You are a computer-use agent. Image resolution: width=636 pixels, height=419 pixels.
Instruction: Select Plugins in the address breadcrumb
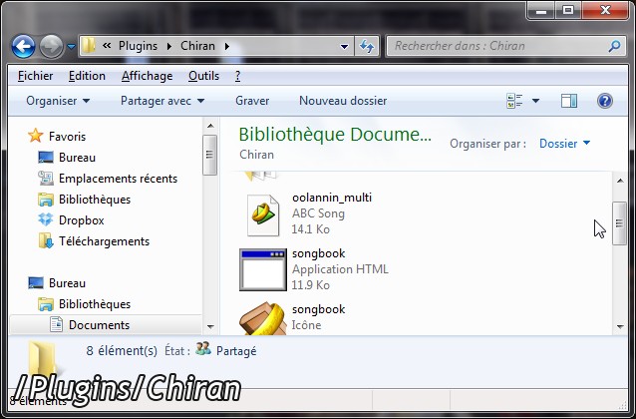(x=138, y=46)
